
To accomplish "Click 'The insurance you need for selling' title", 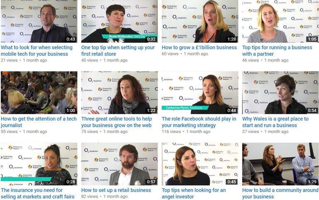I will [x=38, y=193].
